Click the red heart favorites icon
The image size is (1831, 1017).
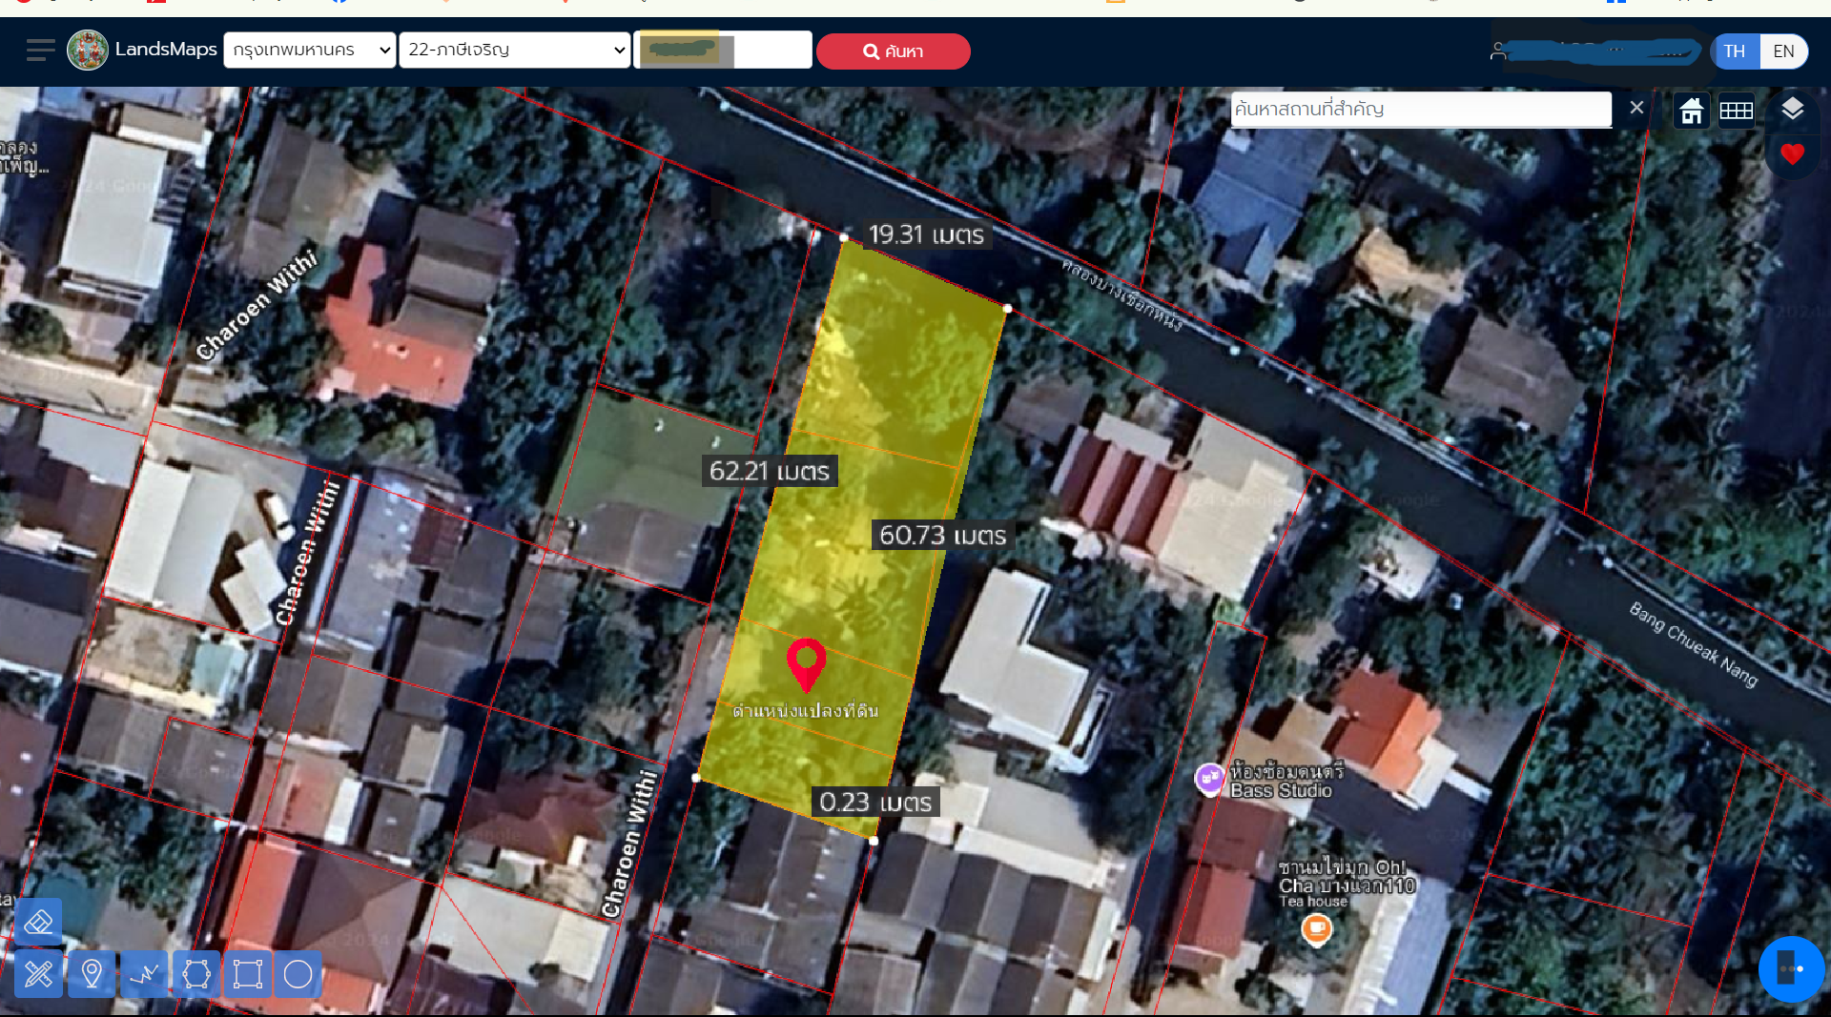pyautogui.click(x=1792, y=154)
